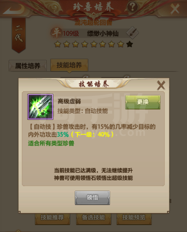Click the gray 领悟 button

pyautogui.click(x=92, y=198)
